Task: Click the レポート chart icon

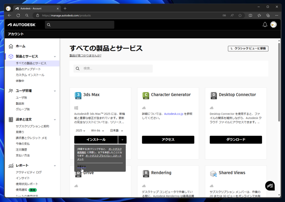Action: coord(11,165)
